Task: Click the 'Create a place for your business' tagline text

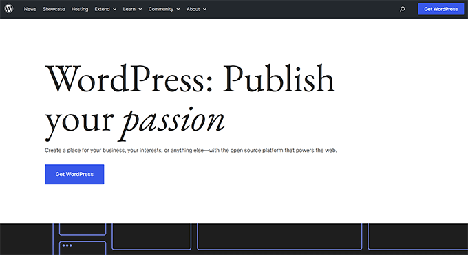Action: 191,151
